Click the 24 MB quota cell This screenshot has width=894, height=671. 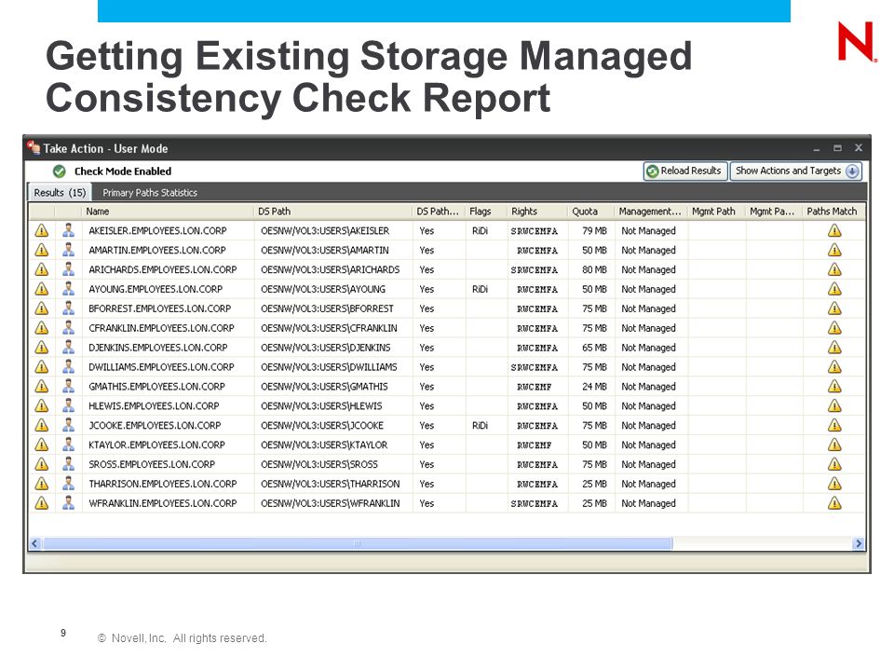tap(594, 386)
